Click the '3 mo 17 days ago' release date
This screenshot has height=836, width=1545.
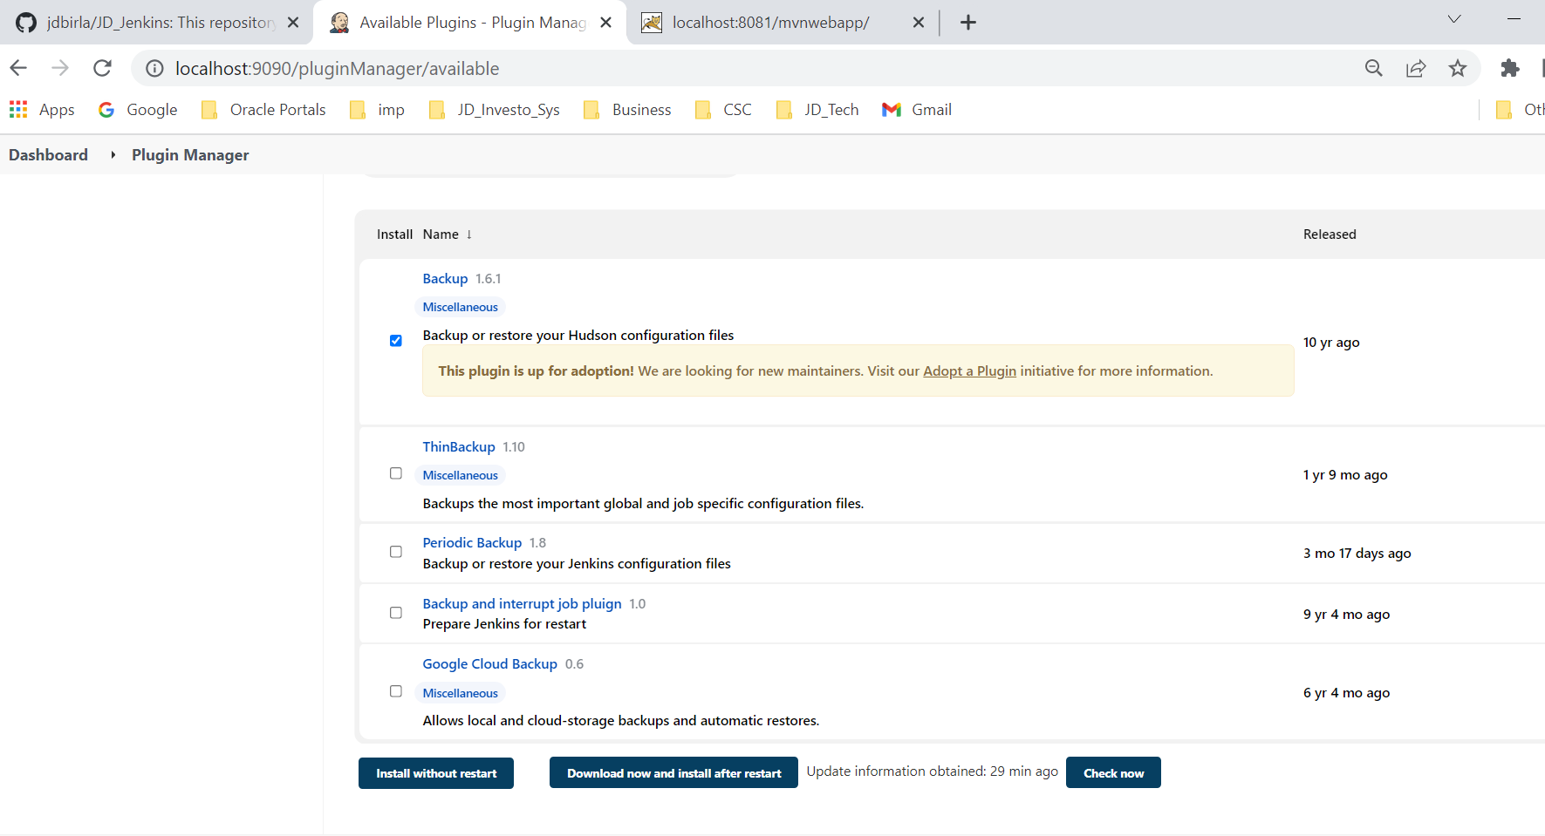point(1357,553)
